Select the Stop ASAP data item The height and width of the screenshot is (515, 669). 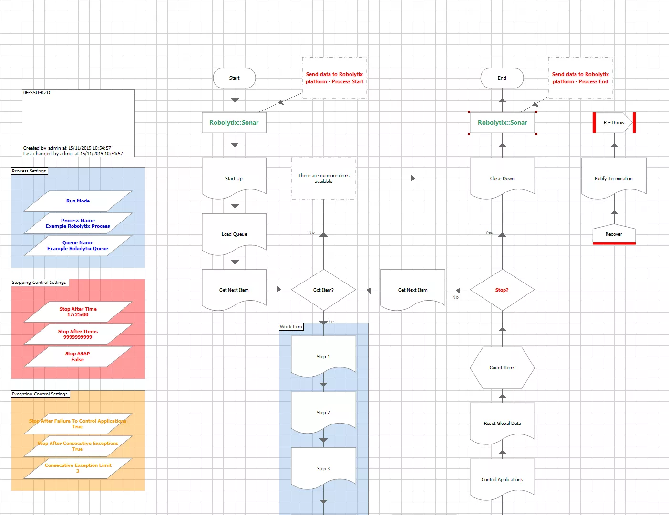point(78,356)
